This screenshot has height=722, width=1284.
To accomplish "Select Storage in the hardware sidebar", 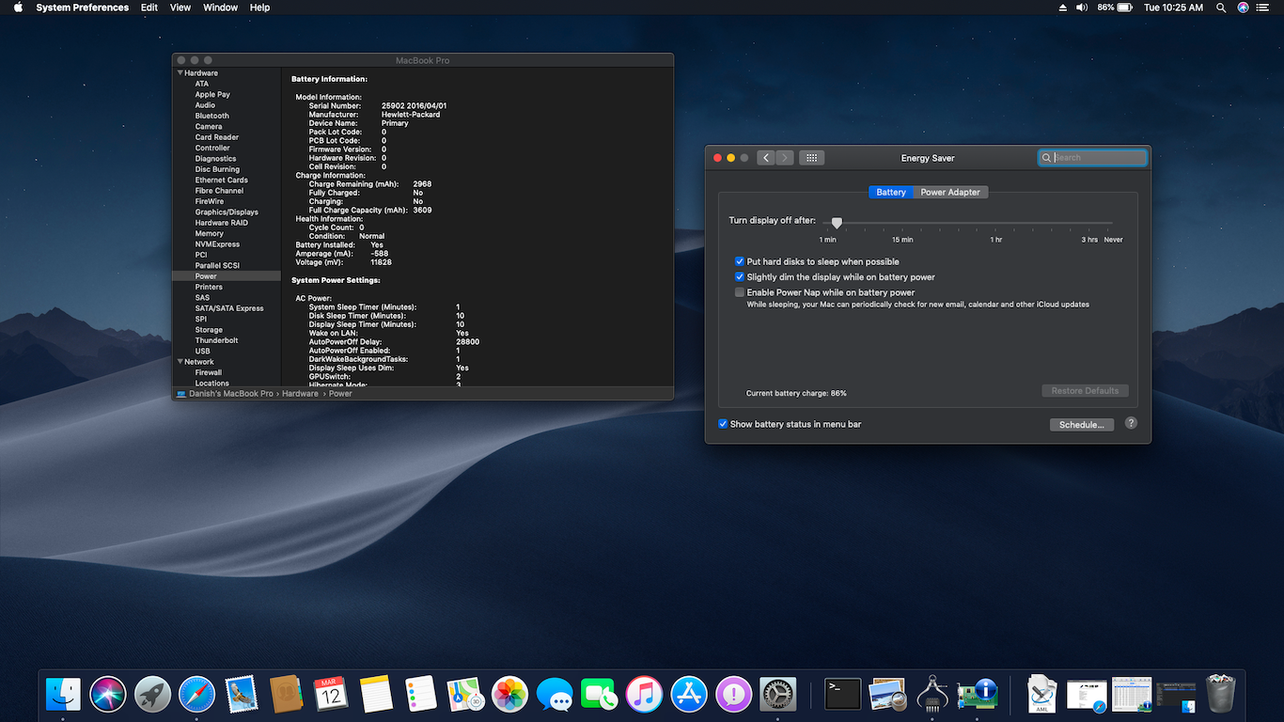I will click(209, 330).
